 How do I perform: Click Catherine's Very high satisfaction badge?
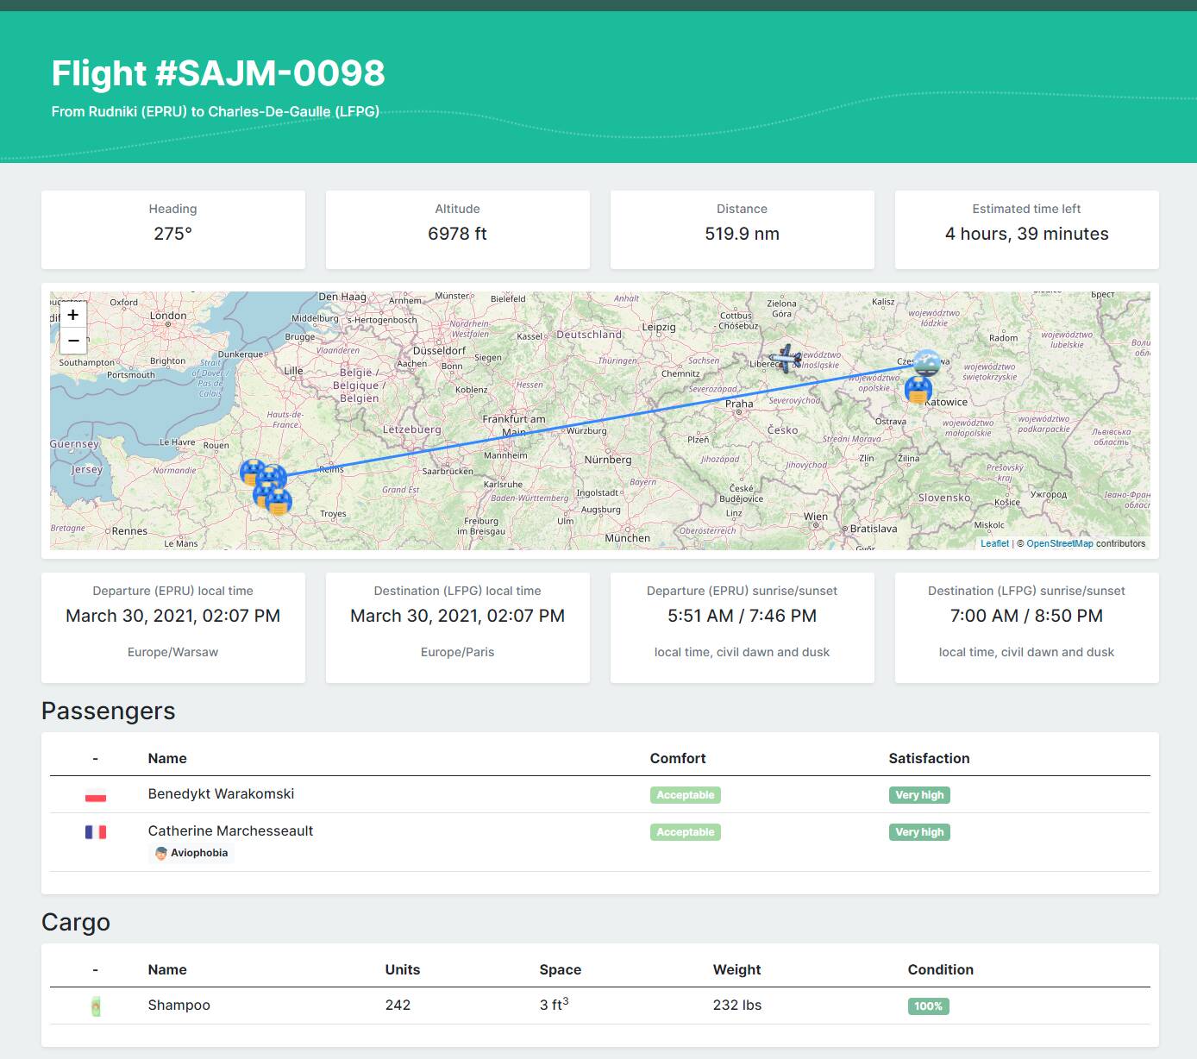(919, 832)
